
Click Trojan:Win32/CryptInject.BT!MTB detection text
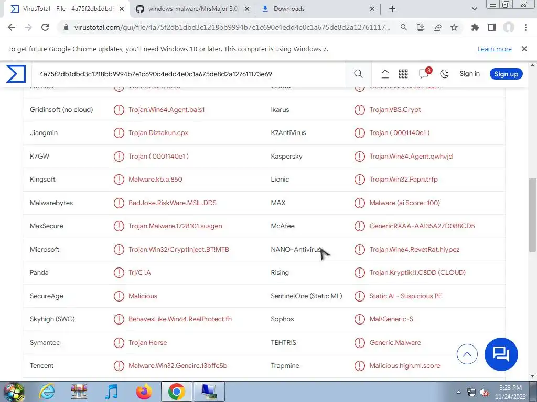click(178, 250)
